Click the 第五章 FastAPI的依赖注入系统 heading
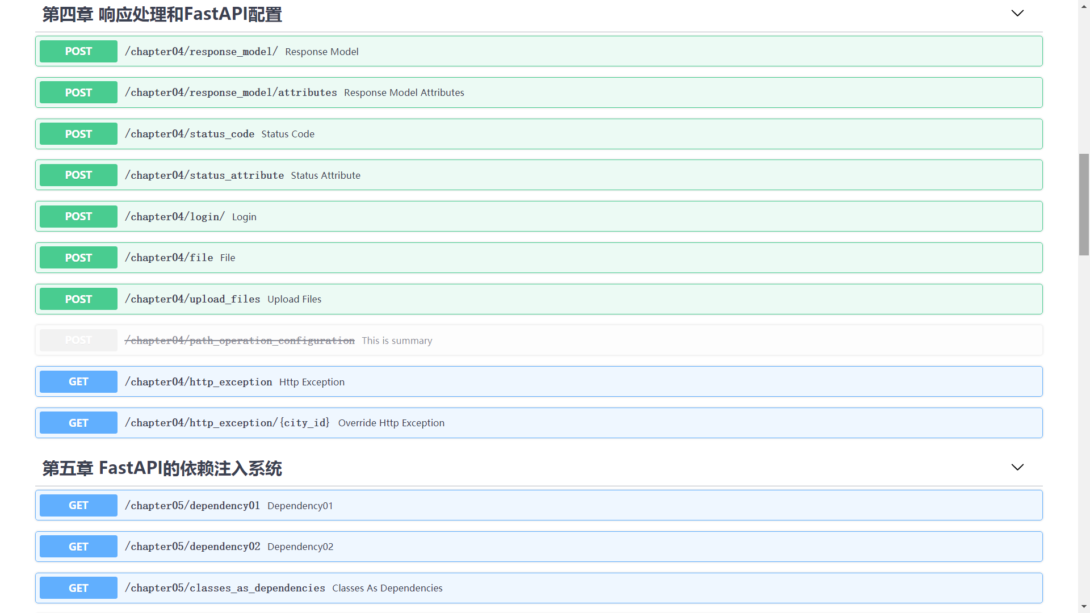The width and height of the screenshot is (1090, 613). [162, 468]
